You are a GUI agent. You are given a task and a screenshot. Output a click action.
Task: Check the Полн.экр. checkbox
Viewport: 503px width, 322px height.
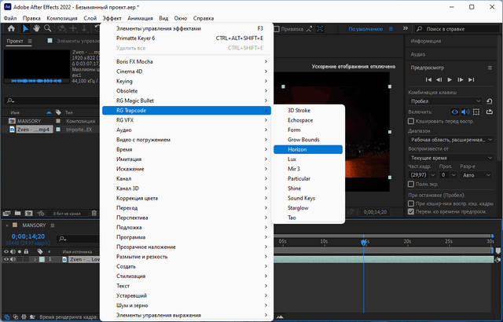tap(413, 182)
